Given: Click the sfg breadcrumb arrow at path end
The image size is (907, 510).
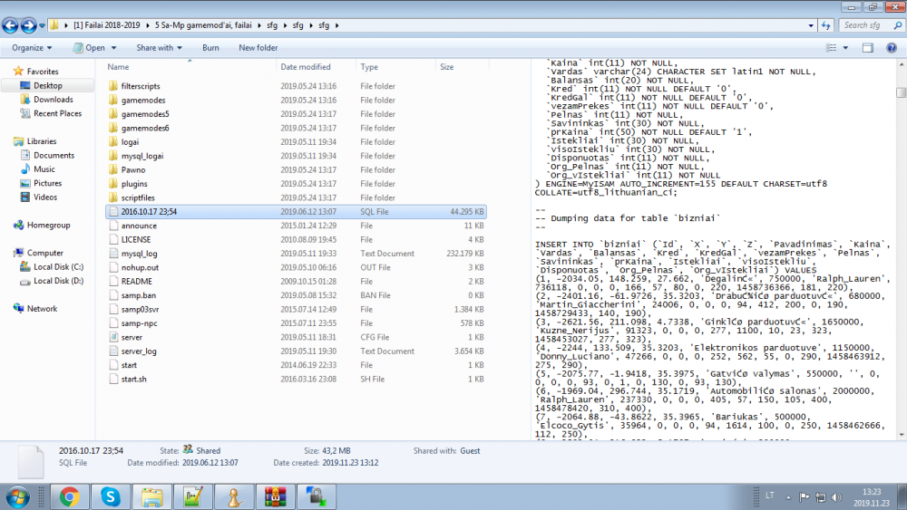Looking at the screenshot, I should pyautogui.click(x=336, y=25).
